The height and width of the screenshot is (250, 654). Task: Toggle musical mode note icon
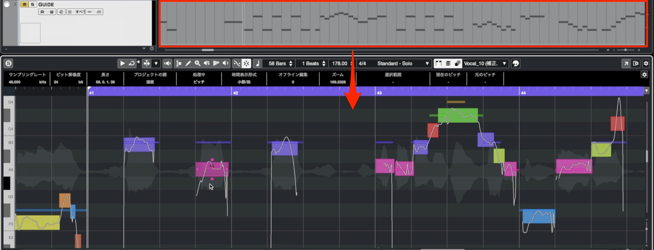click(257, 63)
